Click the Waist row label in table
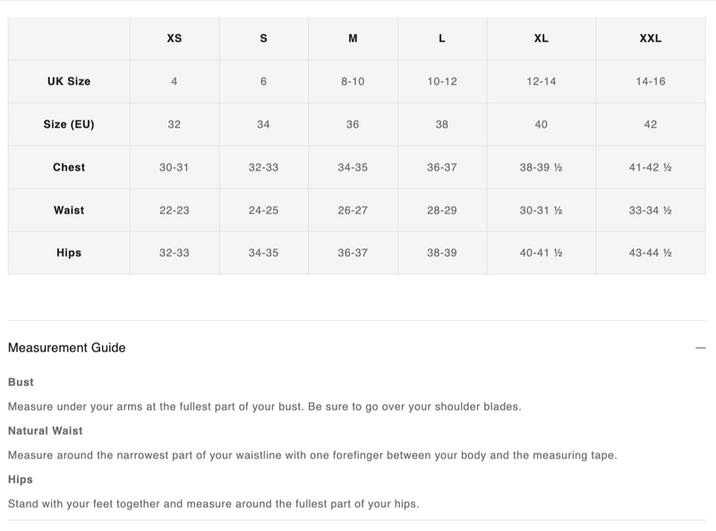The height and width of the screenshot is (531, 716). (x=69, y=210)
